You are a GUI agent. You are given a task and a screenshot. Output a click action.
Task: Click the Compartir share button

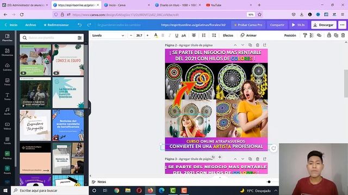(277, 25)
